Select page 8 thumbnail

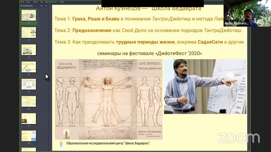click(x=29, y=136)
